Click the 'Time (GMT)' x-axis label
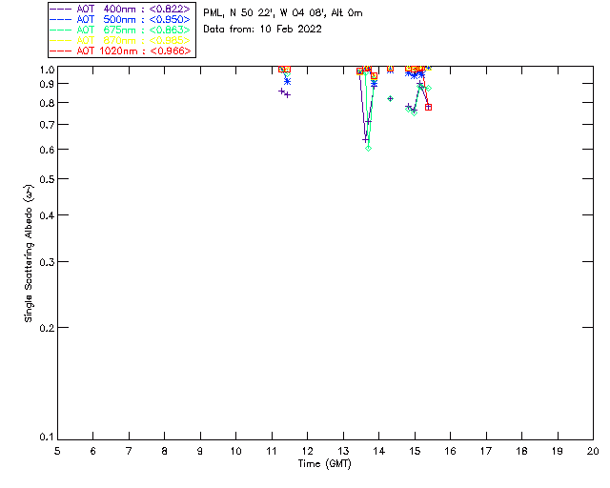 tap(324, 464)
